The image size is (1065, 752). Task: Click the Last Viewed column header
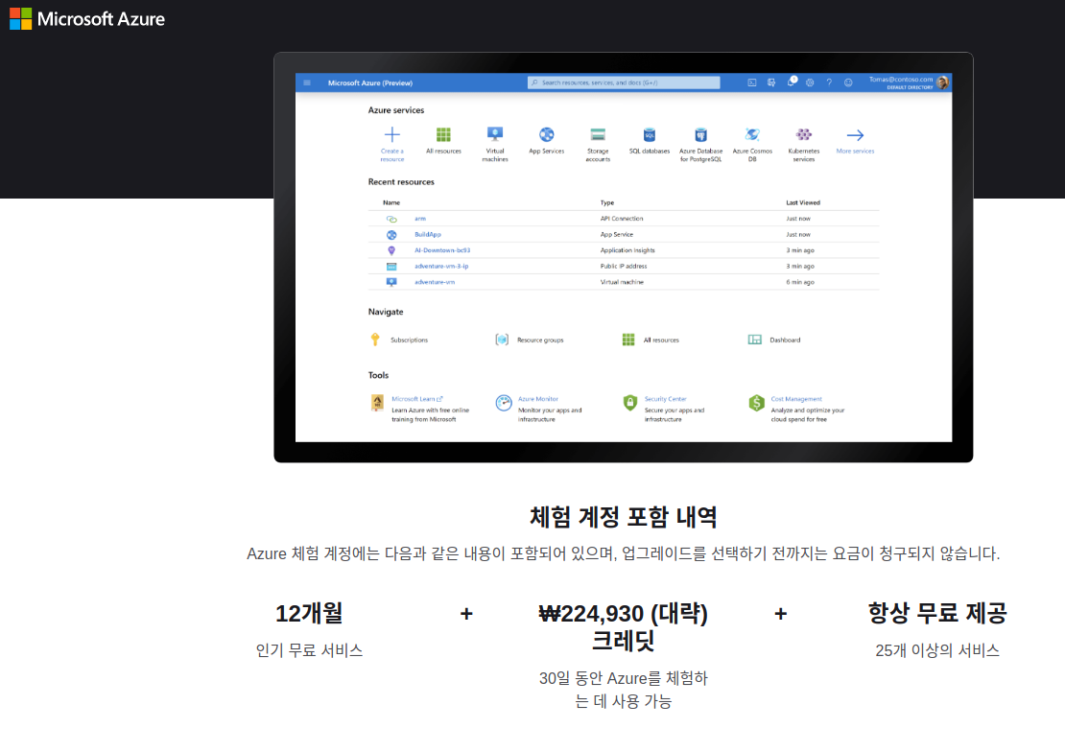point(803,202)
